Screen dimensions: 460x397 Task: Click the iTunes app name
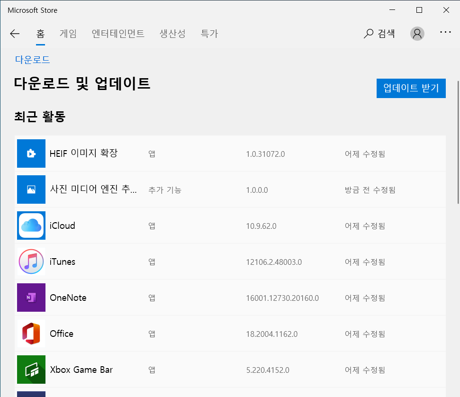pyautogui.click(x=62, y=262)
